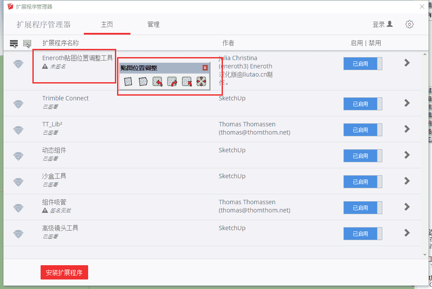The height and width of the screenshot is (289, 432).
Task: Open the settings gear icon
Action: pos(410,24)
